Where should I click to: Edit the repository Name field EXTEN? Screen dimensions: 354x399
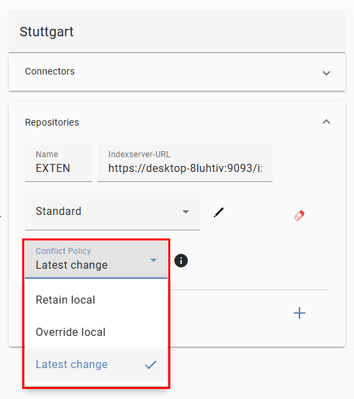(x=59, y=163)
